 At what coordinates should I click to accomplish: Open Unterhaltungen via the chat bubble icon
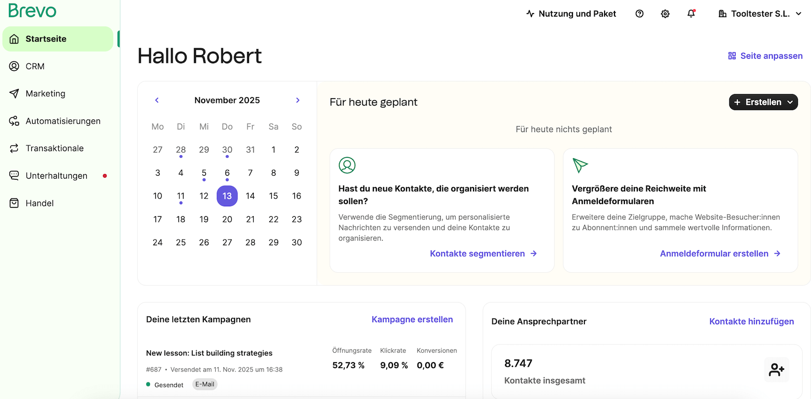(13, 176)
